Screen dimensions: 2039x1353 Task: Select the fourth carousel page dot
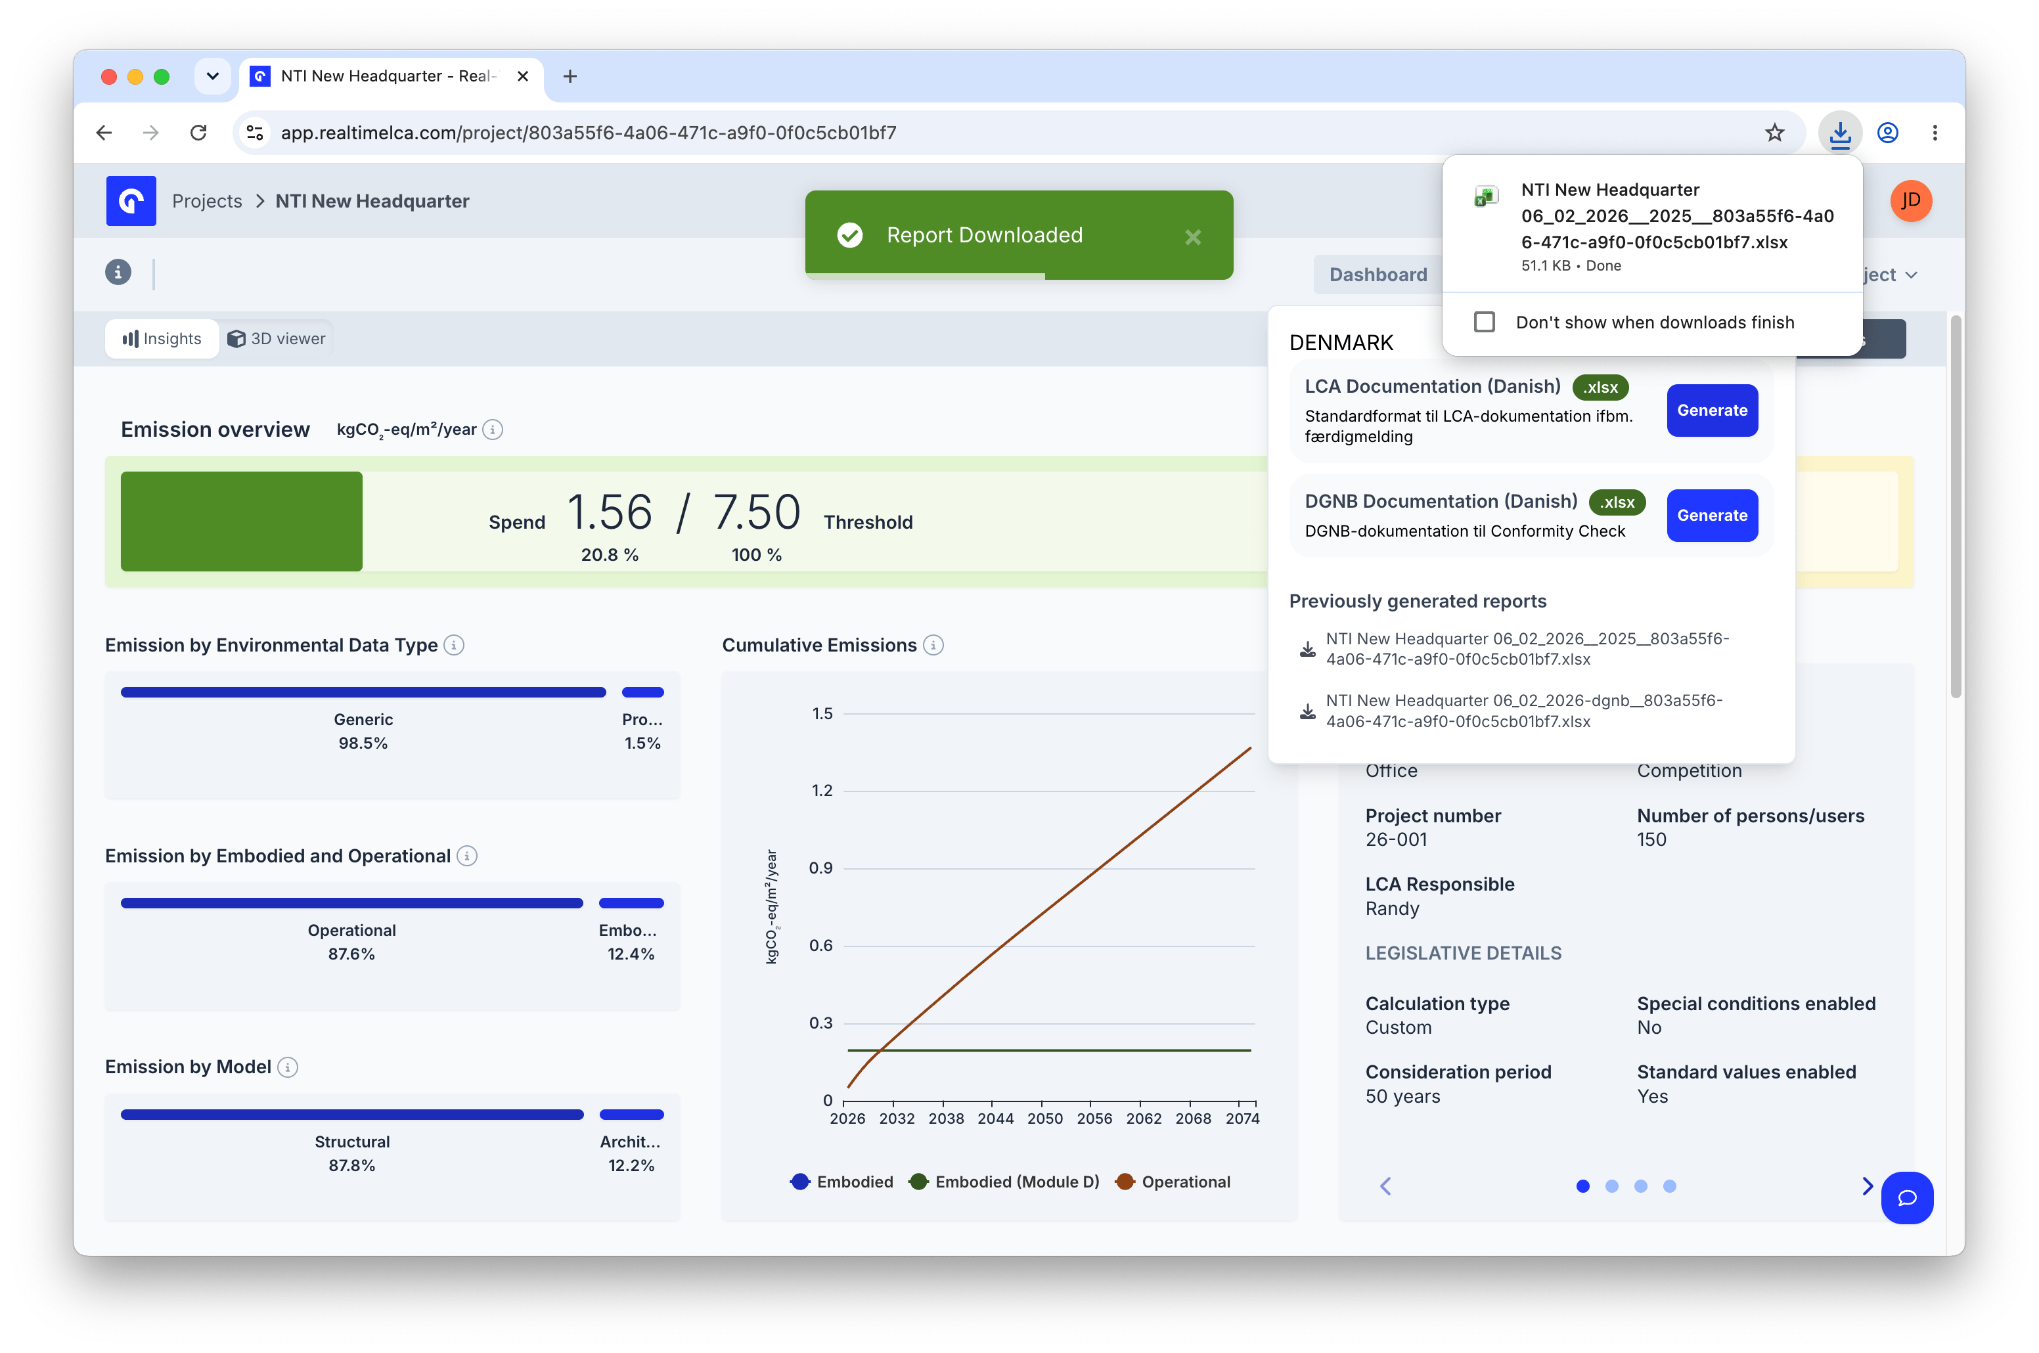coord(1670,1186)
